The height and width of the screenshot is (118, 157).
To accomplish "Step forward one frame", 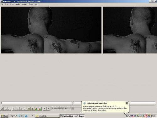I will 21,109.
